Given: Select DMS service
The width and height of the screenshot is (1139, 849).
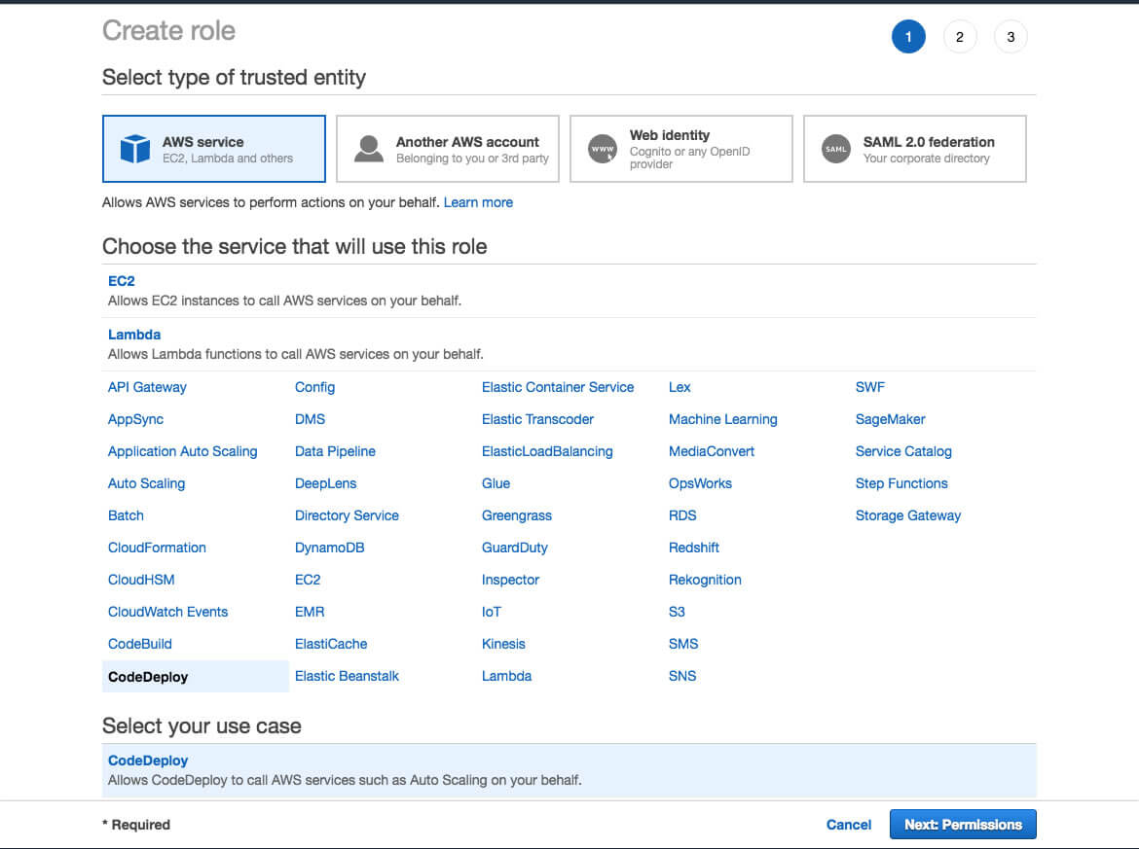Looking at the screenshot, I should point(311,419).
